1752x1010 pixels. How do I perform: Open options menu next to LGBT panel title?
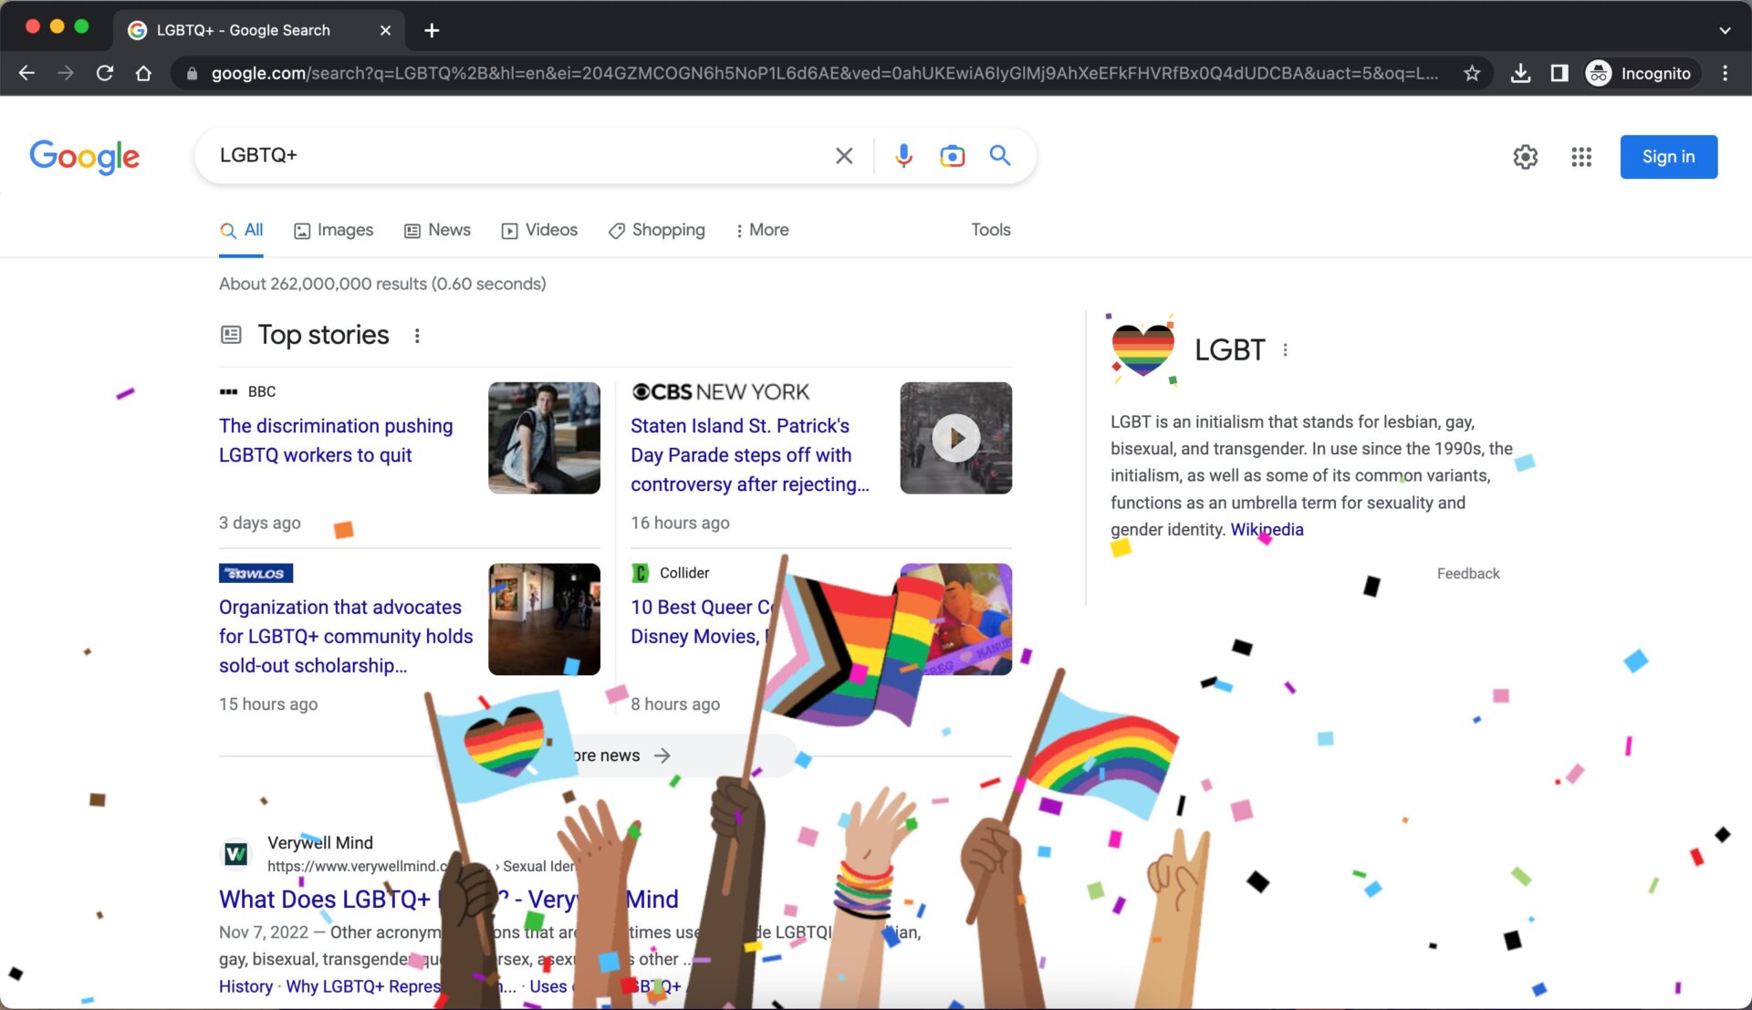(1285, 349)
